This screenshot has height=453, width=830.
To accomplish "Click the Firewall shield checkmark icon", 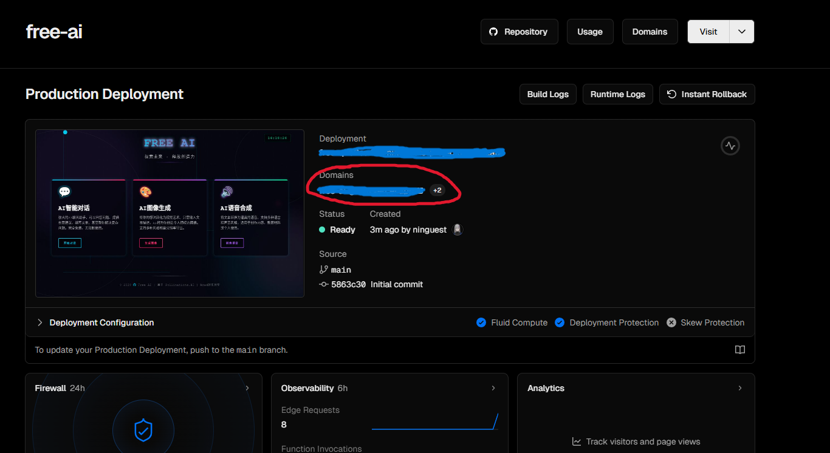I will (143, 431).
